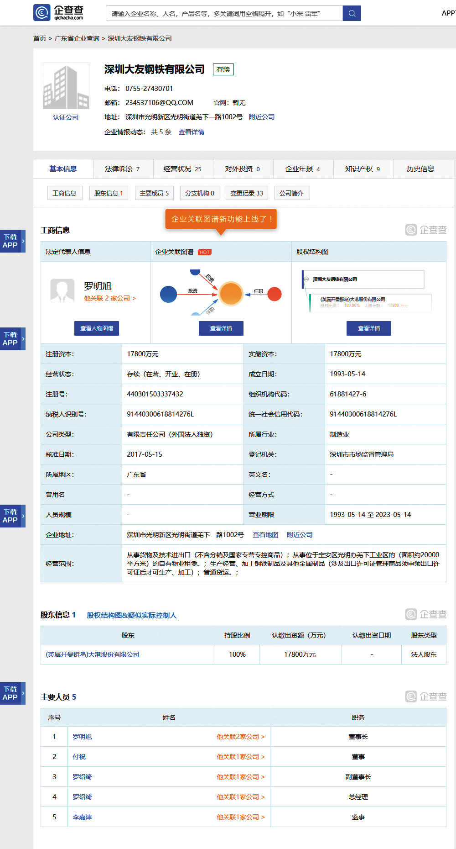Click the large blue 投资 node in graph
Image resolution: width=456 pixels, height=849 pixels.
[x=169, y=294]
